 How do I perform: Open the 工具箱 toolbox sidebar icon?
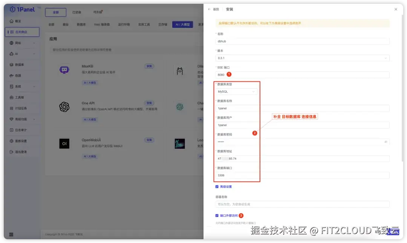(11, 97)
